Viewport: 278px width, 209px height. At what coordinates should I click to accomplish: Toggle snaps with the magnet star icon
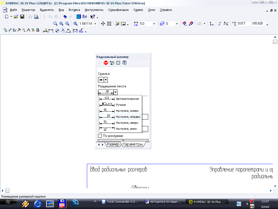pyautogui.click(x=191, y=24)
